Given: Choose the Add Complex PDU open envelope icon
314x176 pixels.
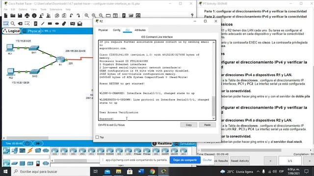Looking at the screenshot, I should tap(79, 23).
